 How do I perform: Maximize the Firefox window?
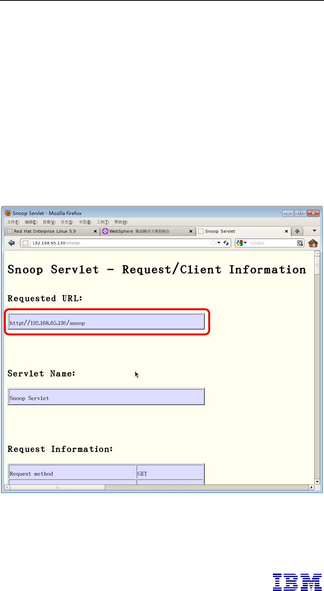pyautogui.click(x=300, y=213)
